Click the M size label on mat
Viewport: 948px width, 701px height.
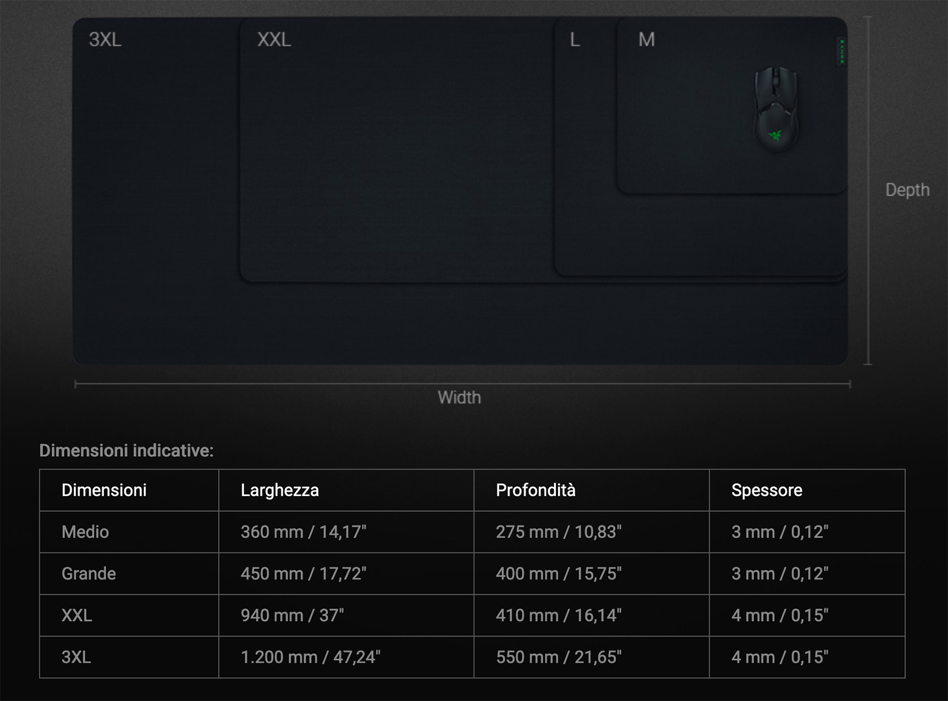(x=646, y=40)
